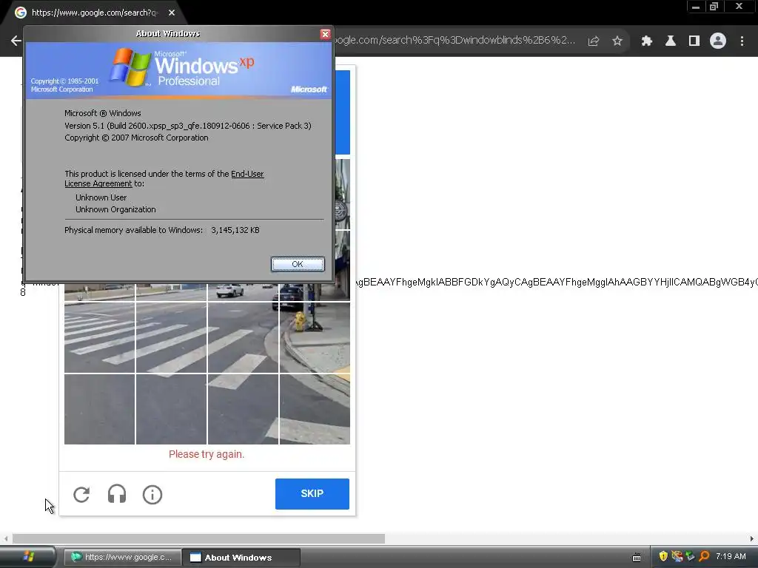758x568 pixels.
Task: Open the Windows Start button
Action: (27, 557)
